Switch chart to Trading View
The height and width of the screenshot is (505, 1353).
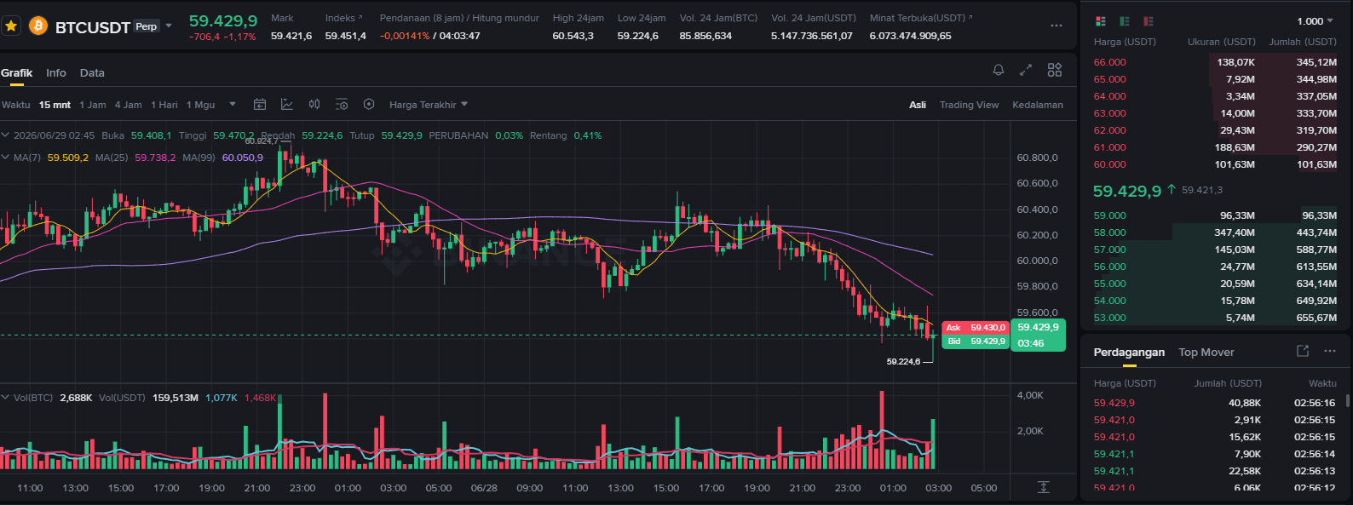point(969,105)
